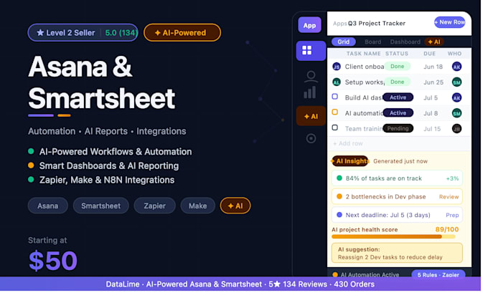Click the STATUS column header
Image resolution: width=488 pixels, height=298 pixels.
click(396, 54)
